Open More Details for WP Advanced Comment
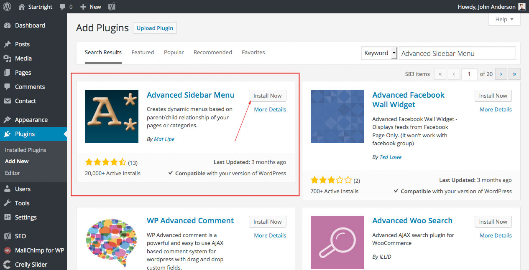529x270 pixels. (270, 236)
